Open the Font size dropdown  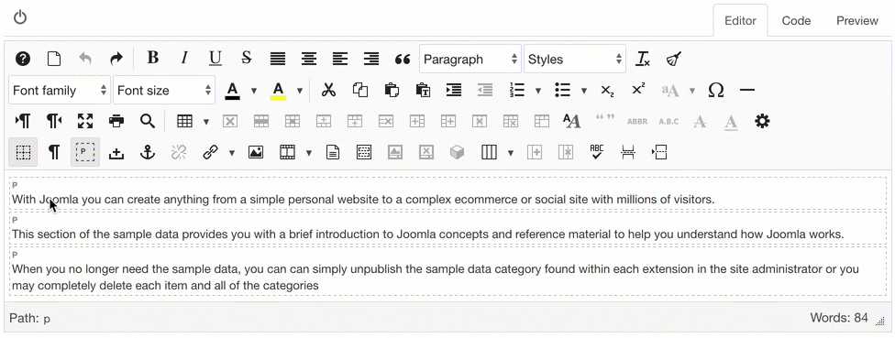pos(164,90)
